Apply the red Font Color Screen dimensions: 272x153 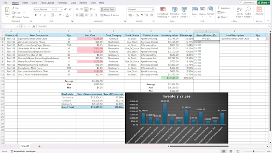67,15
